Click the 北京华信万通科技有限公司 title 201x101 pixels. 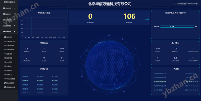[x=110, y=4]
